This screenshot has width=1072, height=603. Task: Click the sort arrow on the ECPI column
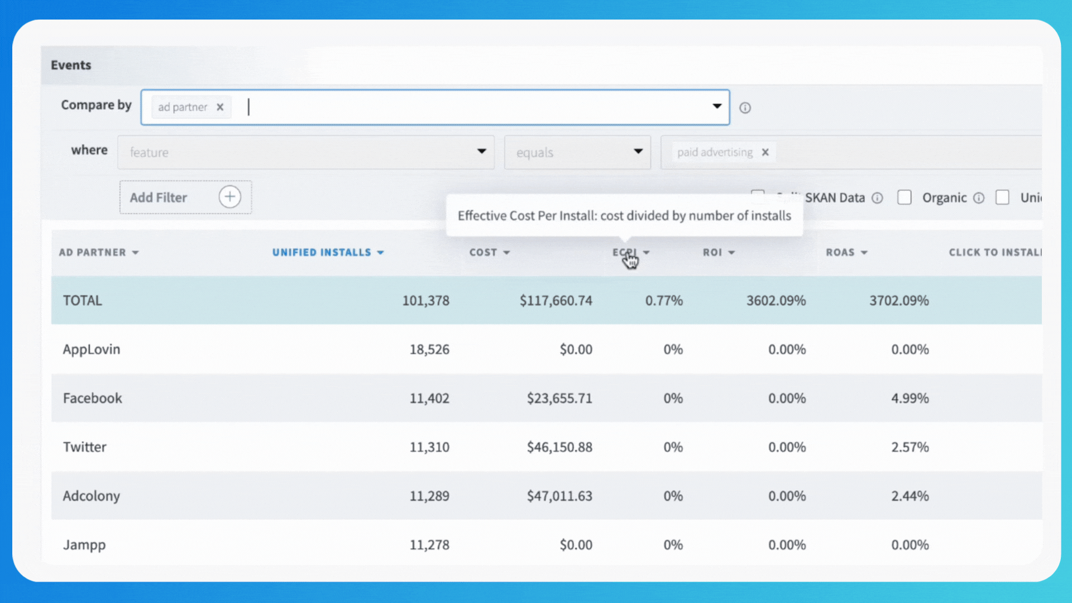pos(647,252)
